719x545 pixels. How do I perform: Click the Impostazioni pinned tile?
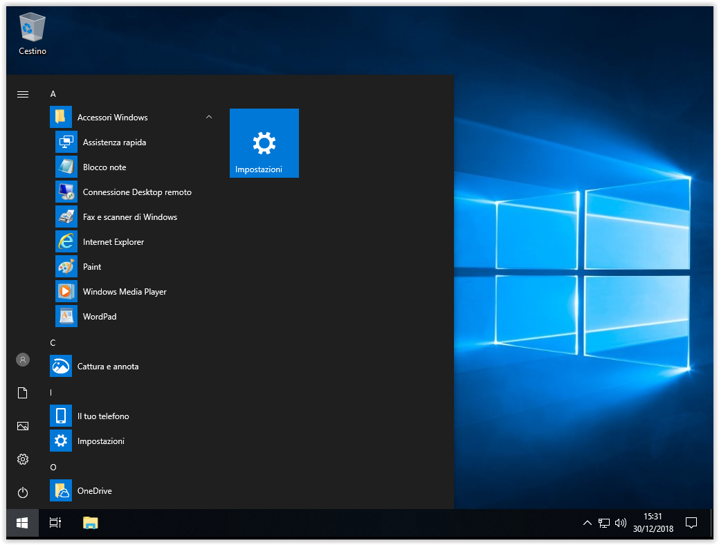point(264,143)
